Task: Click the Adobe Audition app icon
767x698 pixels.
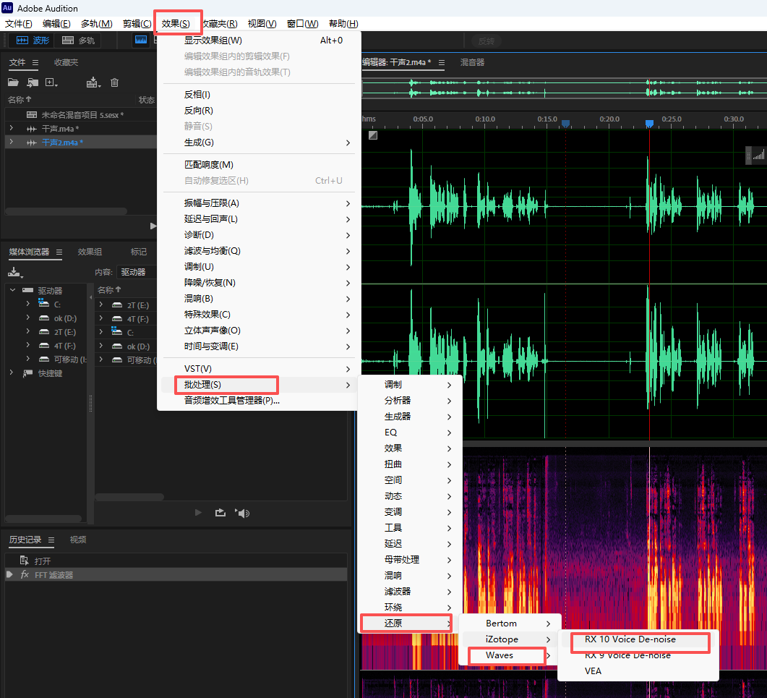Action: (x=7, y=7)
